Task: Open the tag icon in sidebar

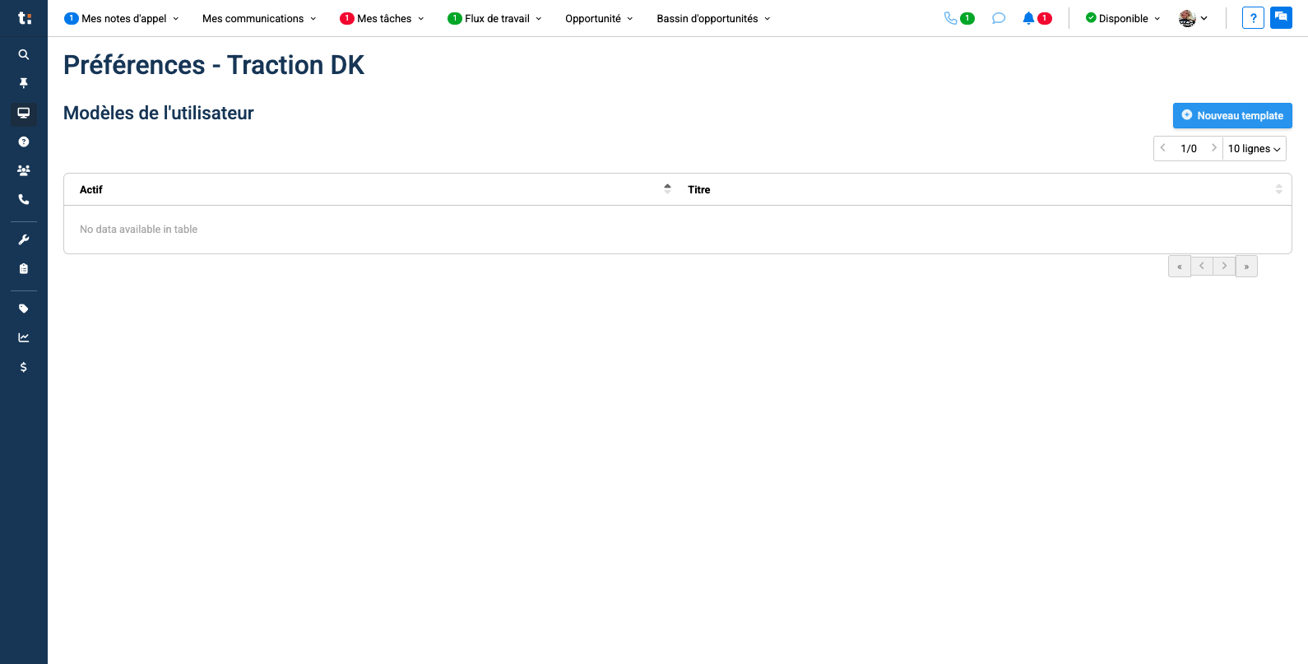Action: click(x=24, y=309)
